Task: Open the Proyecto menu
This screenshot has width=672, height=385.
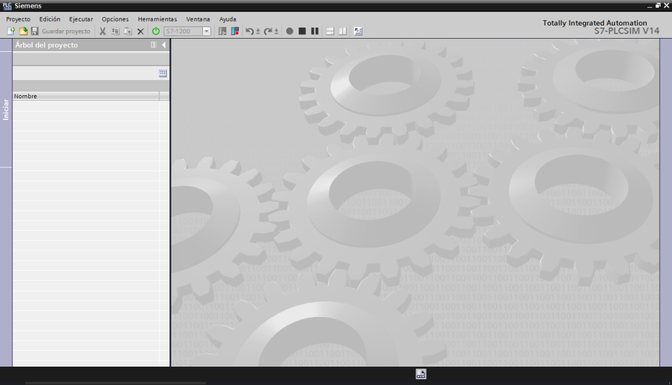Action: click(18, 19)
